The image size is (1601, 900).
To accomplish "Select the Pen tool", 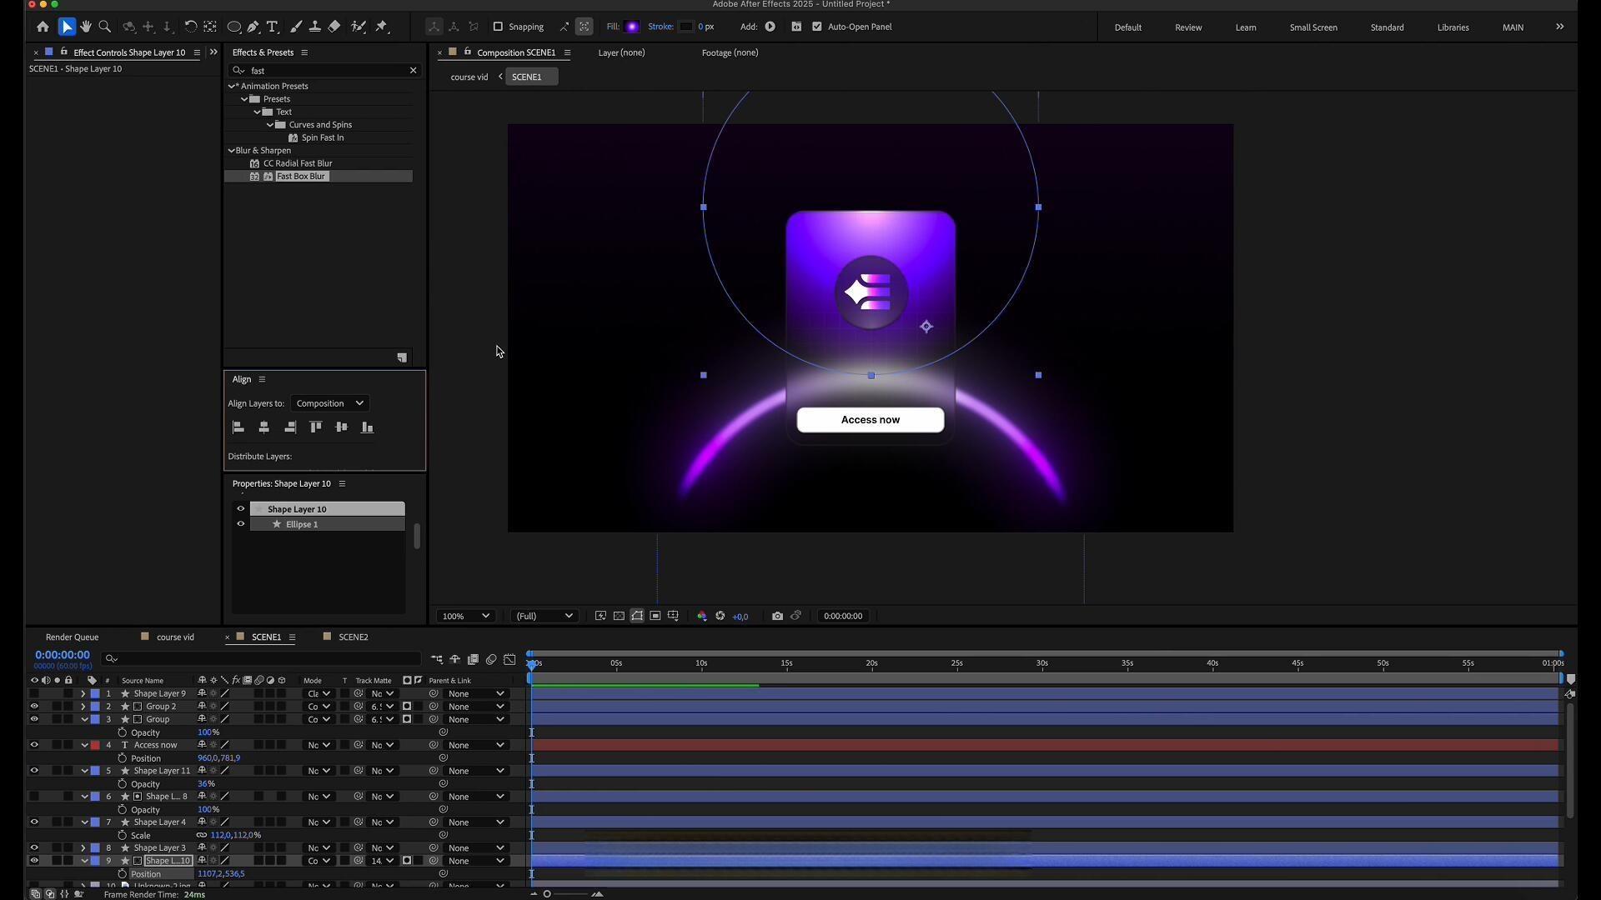I will click(253, 27).
